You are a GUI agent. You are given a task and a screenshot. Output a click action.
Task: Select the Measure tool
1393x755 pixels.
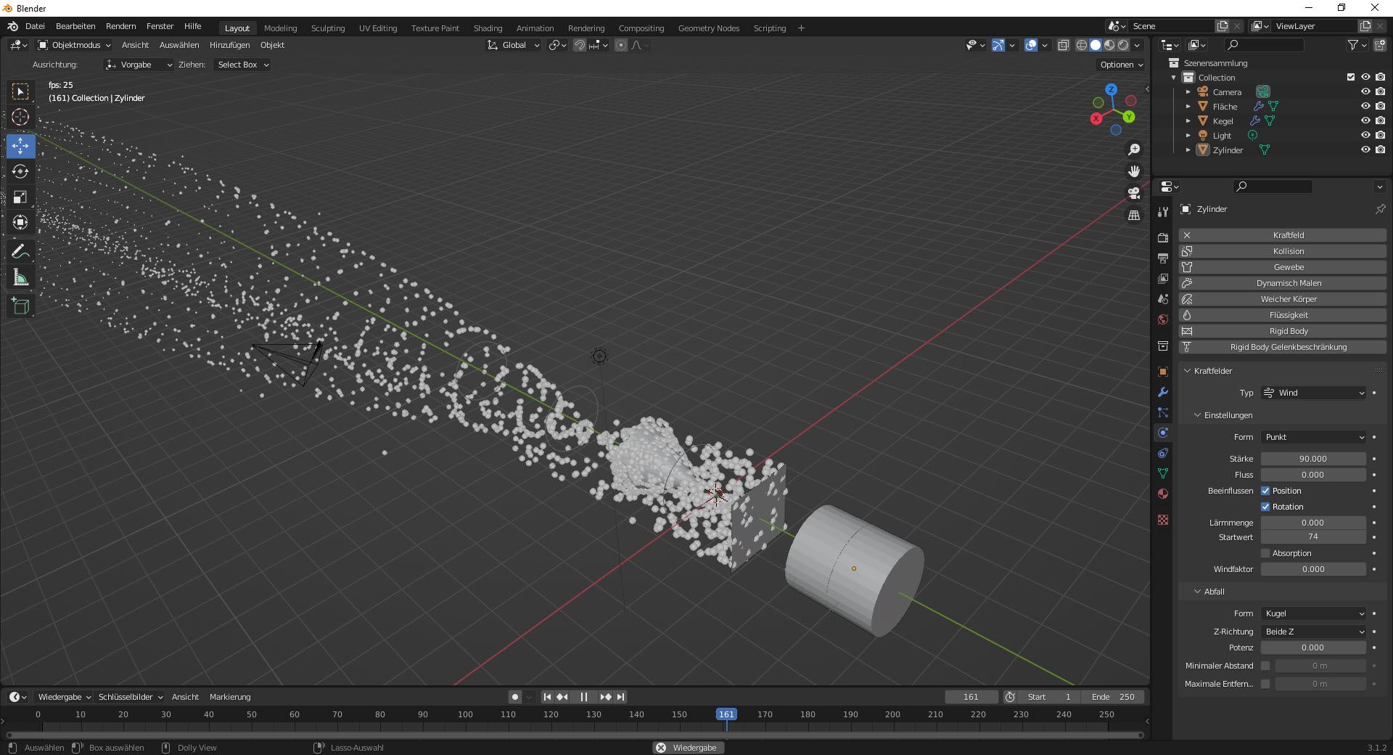coord(20,277)
